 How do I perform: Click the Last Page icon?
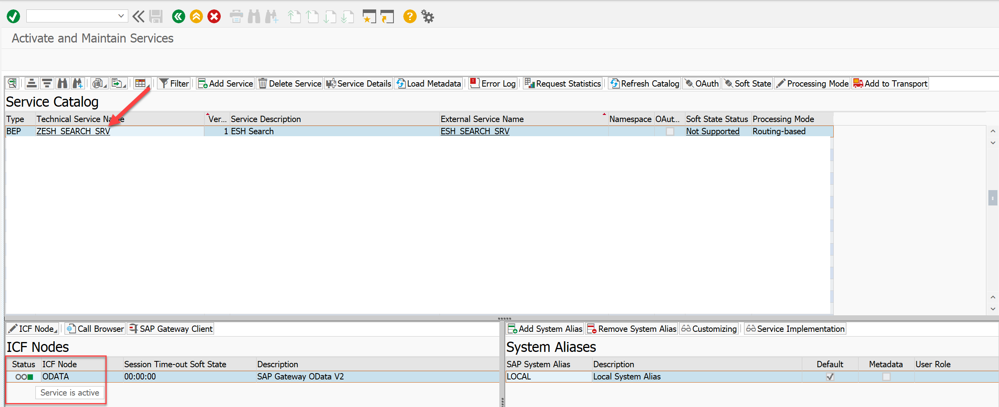347,17
